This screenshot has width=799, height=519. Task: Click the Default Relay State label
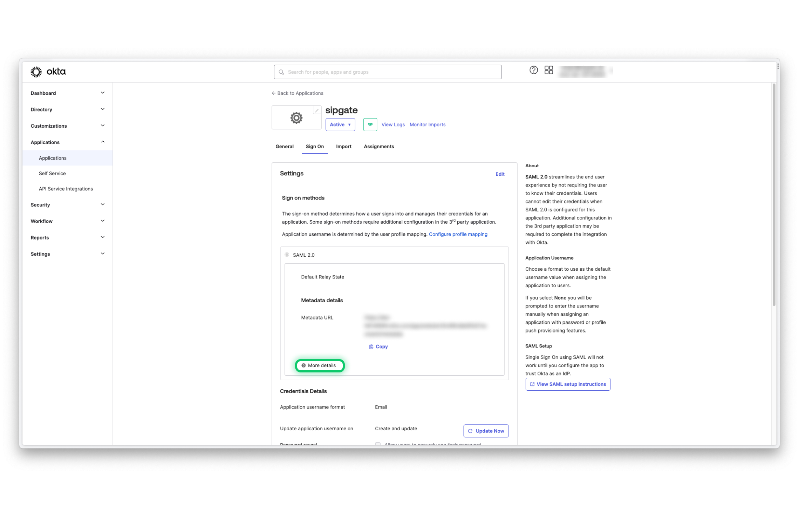(322, 277)
